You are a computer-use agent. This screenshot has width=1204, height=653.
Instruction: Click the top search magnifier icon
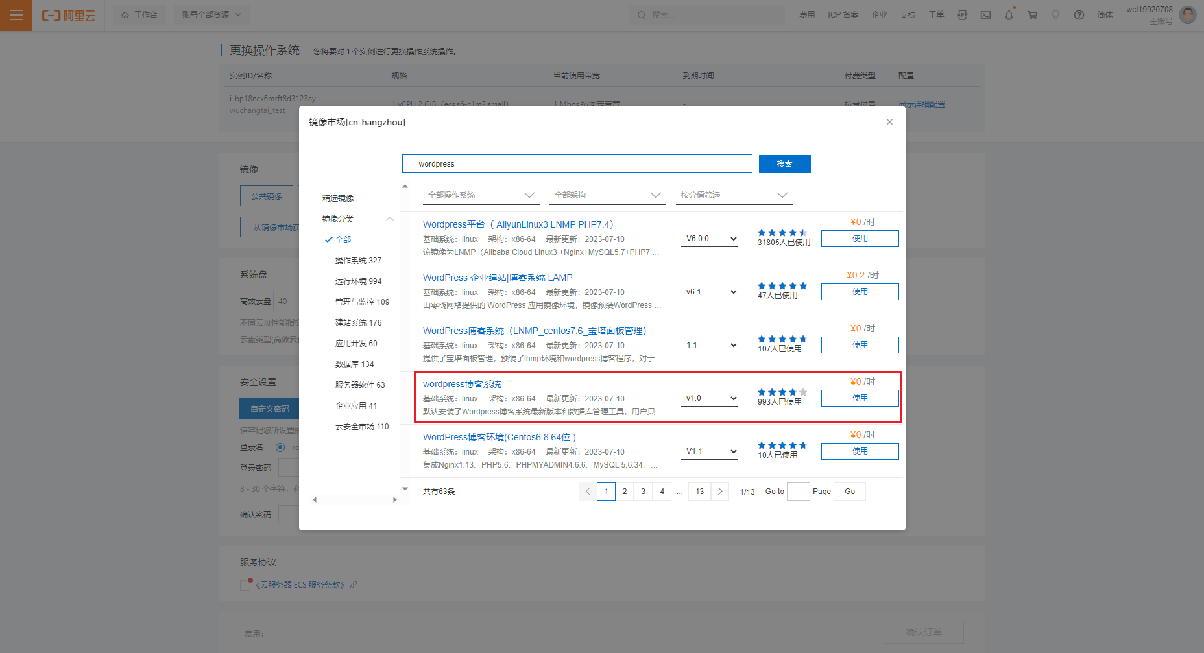click(x=642, y=15)
